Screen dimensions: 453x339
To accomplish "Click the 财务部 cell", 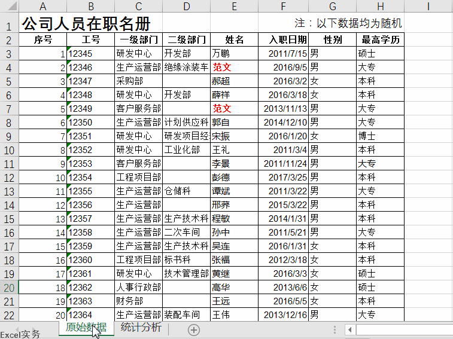I will point(139,301).
